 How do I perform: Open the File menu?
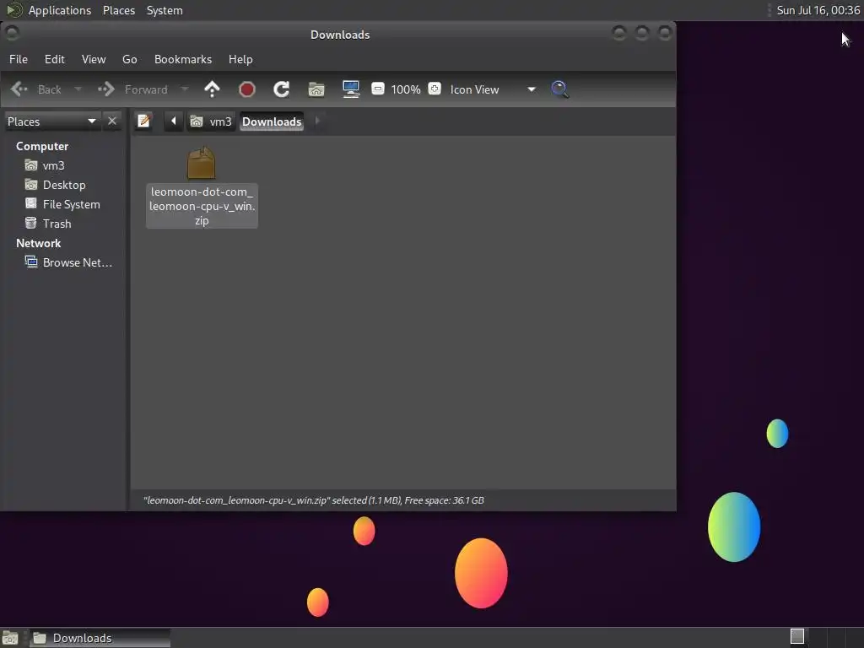[x=19, y=59]
